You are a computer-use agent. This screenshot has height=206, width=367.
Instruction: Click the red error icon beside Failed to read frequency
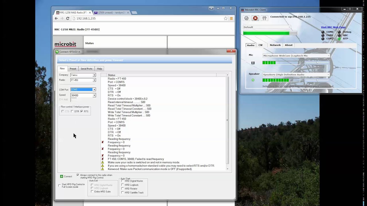102,159
